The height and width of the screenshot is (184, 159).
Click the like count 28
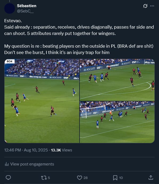point(86,178)
